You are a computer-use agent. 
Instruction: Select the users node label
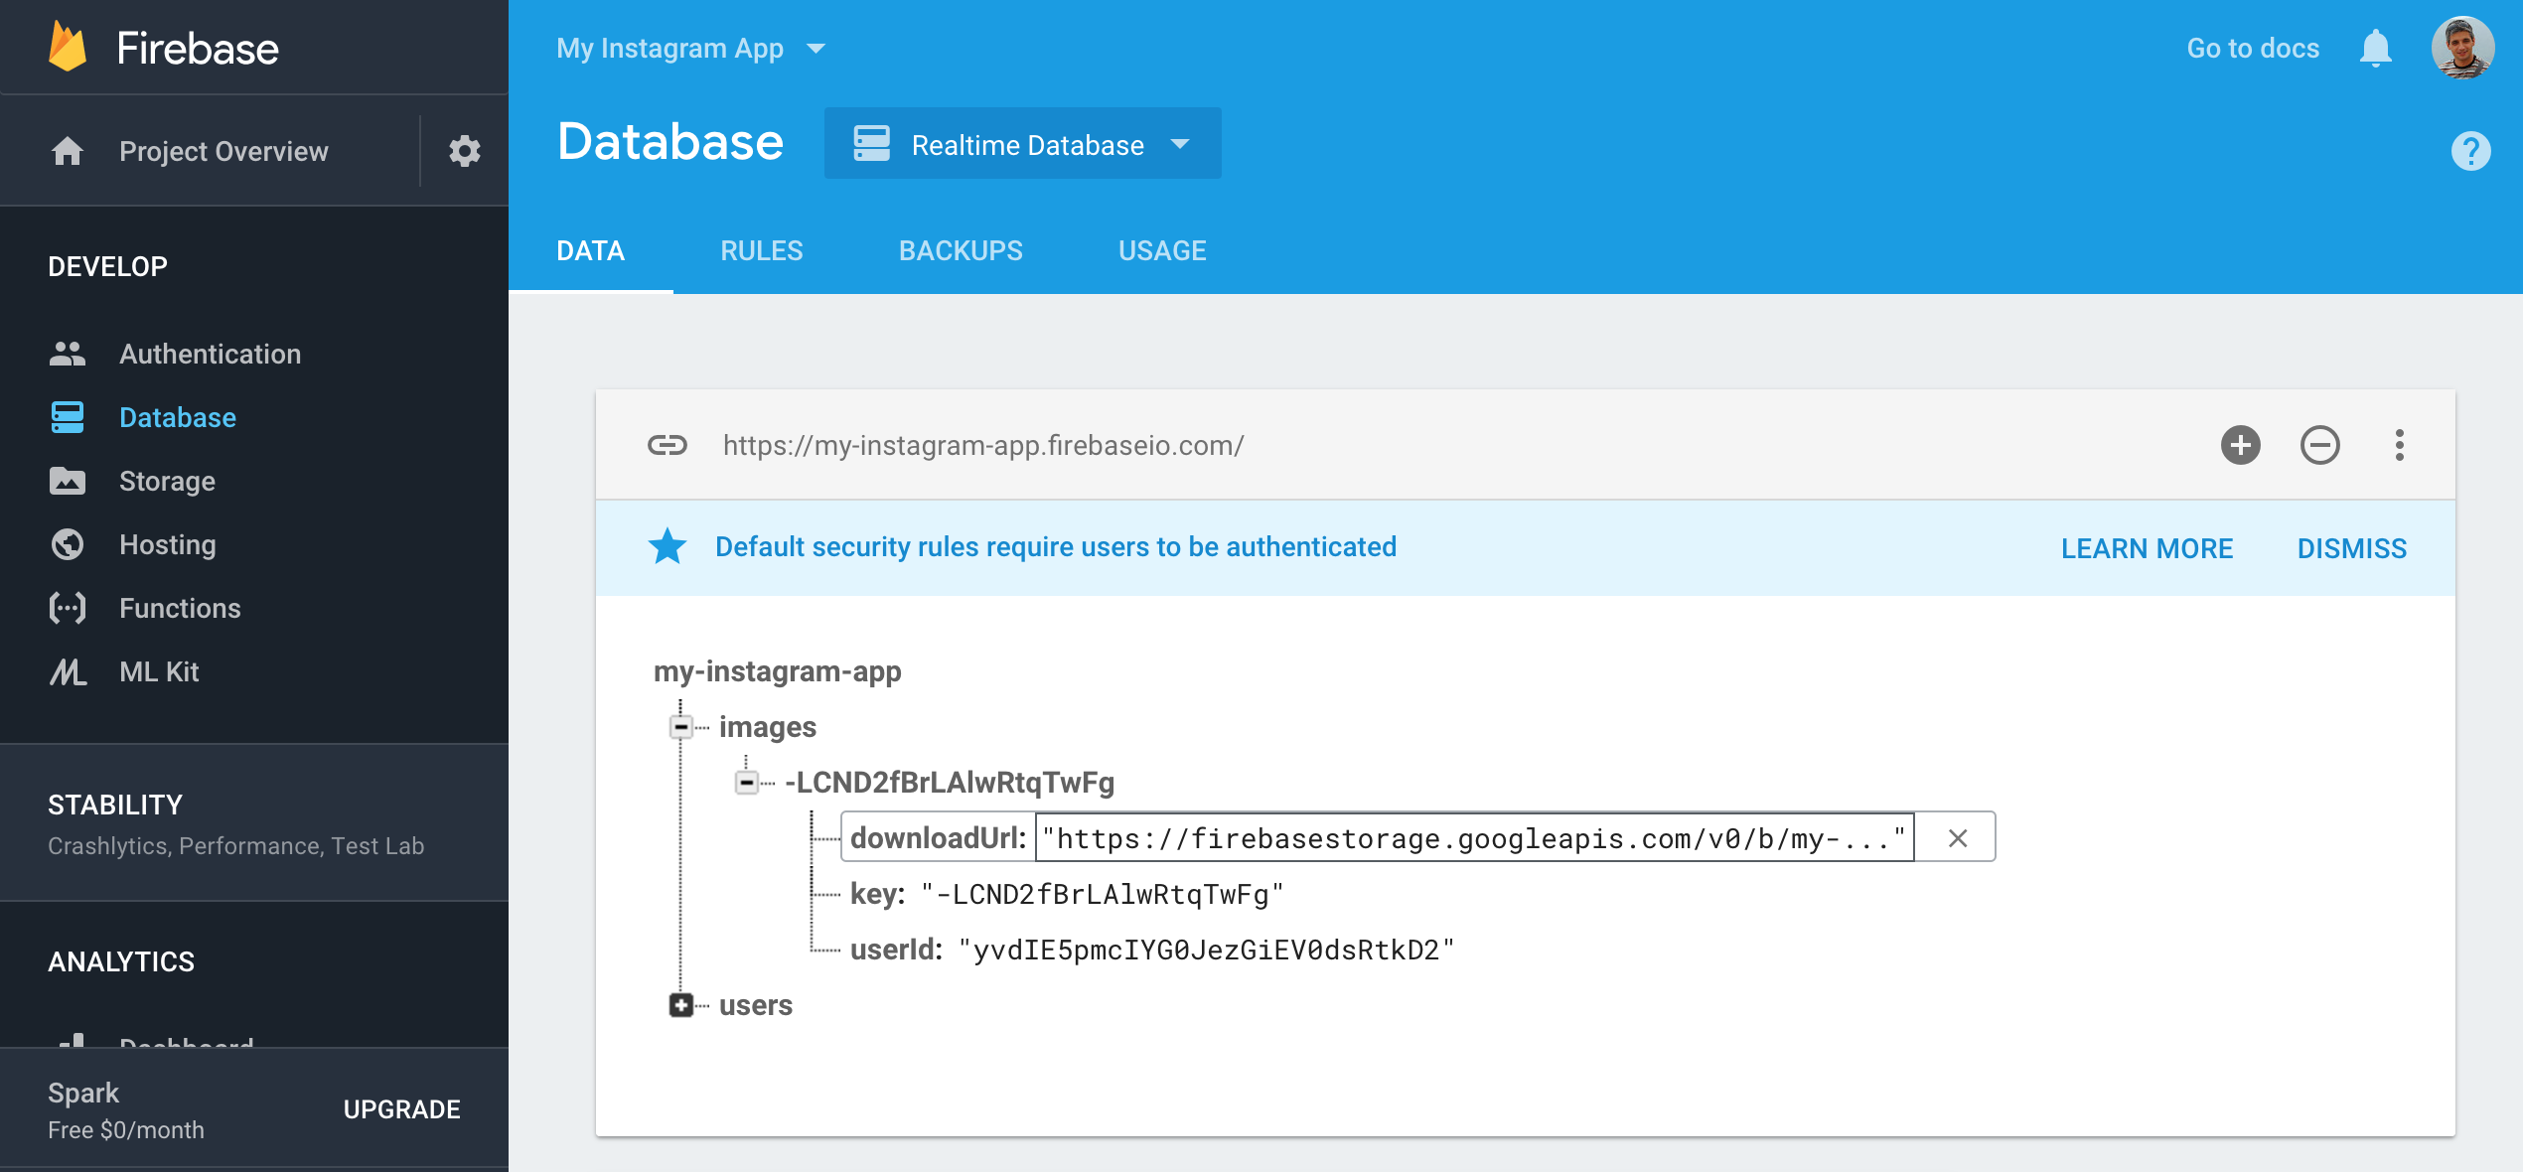(756, 1005)
